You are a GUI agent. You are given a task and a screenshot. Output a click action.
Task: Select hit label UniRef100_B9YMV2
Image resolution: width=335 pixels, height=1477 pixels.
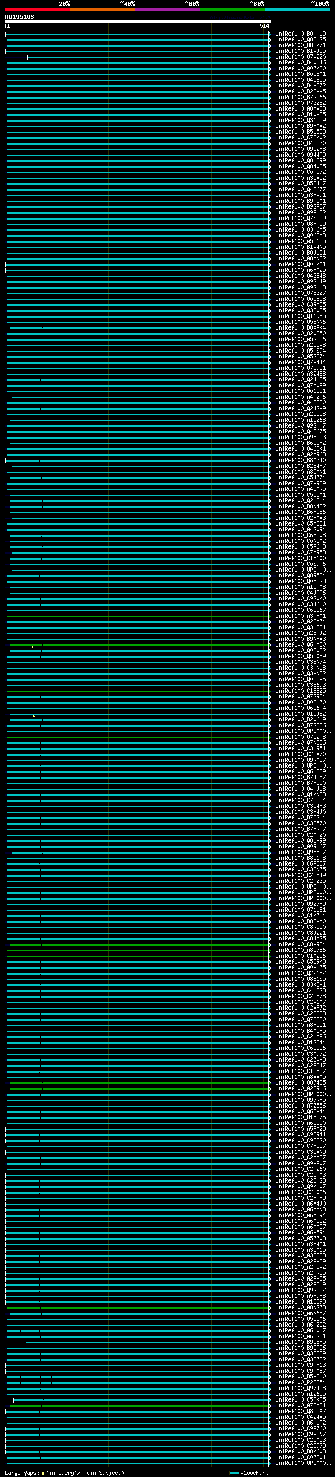pos(300,126)
